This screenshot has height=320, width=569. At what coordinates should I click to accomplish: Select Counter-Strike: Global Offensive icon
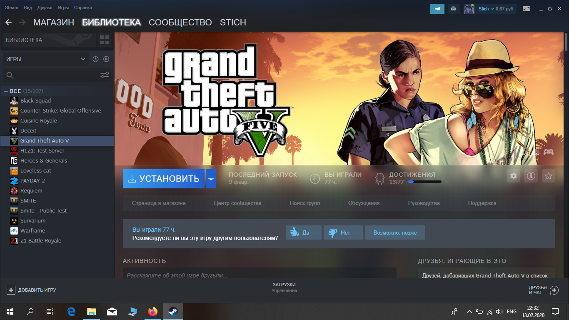tap(14, 111)
